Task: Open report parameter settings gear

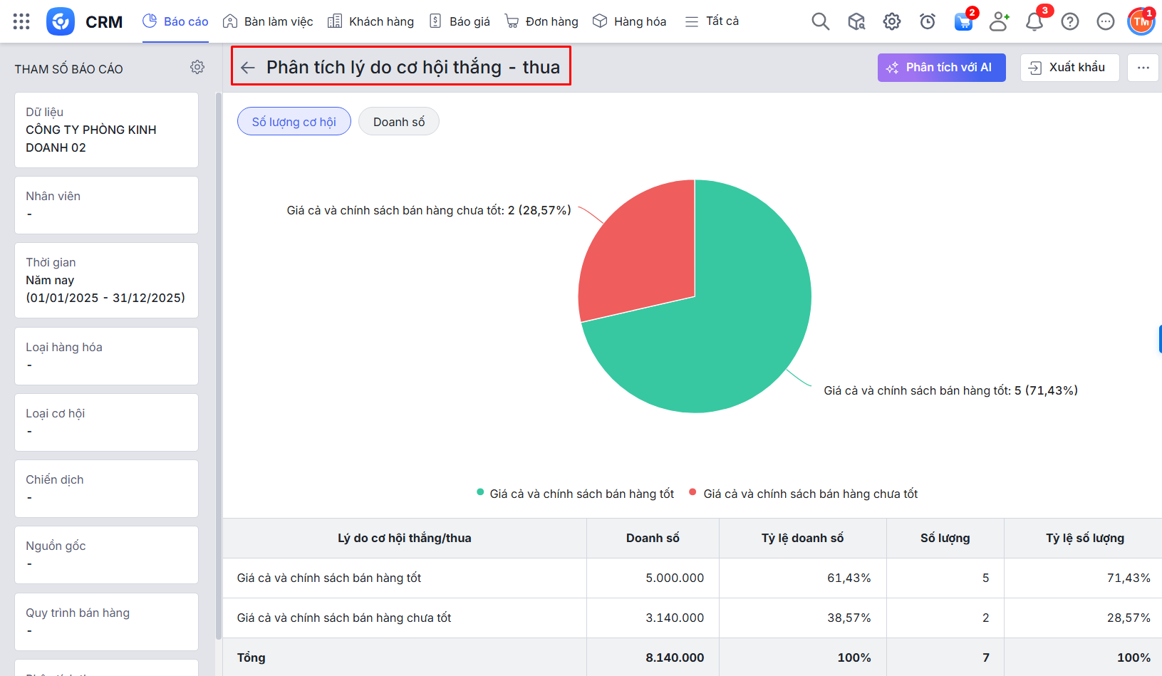Action: point(197,67)
